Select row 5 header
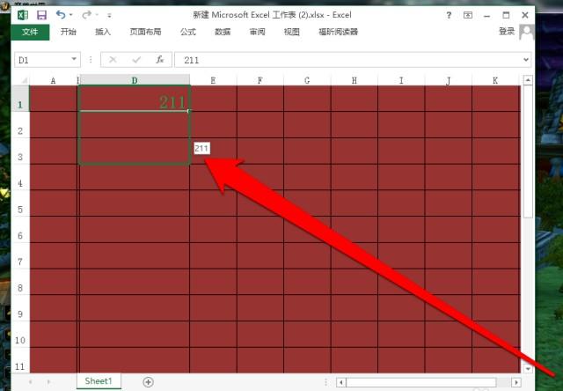This screenshot has height=391, width=563. tap(20, 203)
